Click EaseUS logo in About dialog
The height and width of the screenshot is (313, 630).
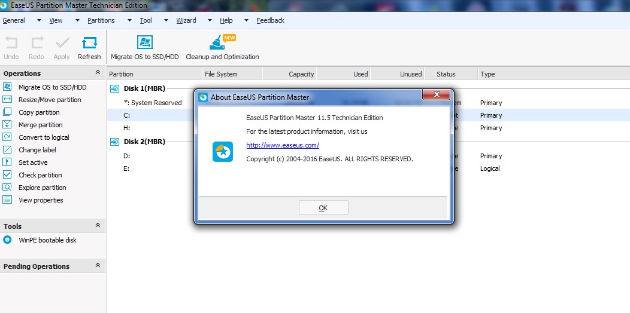pos(223,152)
